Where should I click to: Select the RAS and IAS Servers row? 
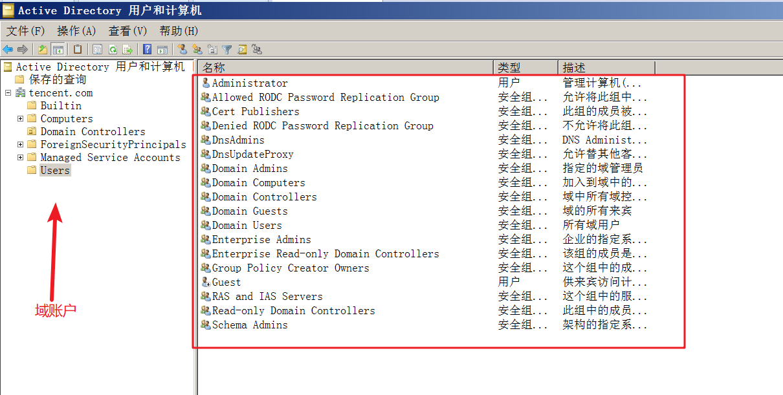click(x=267, y=296)
